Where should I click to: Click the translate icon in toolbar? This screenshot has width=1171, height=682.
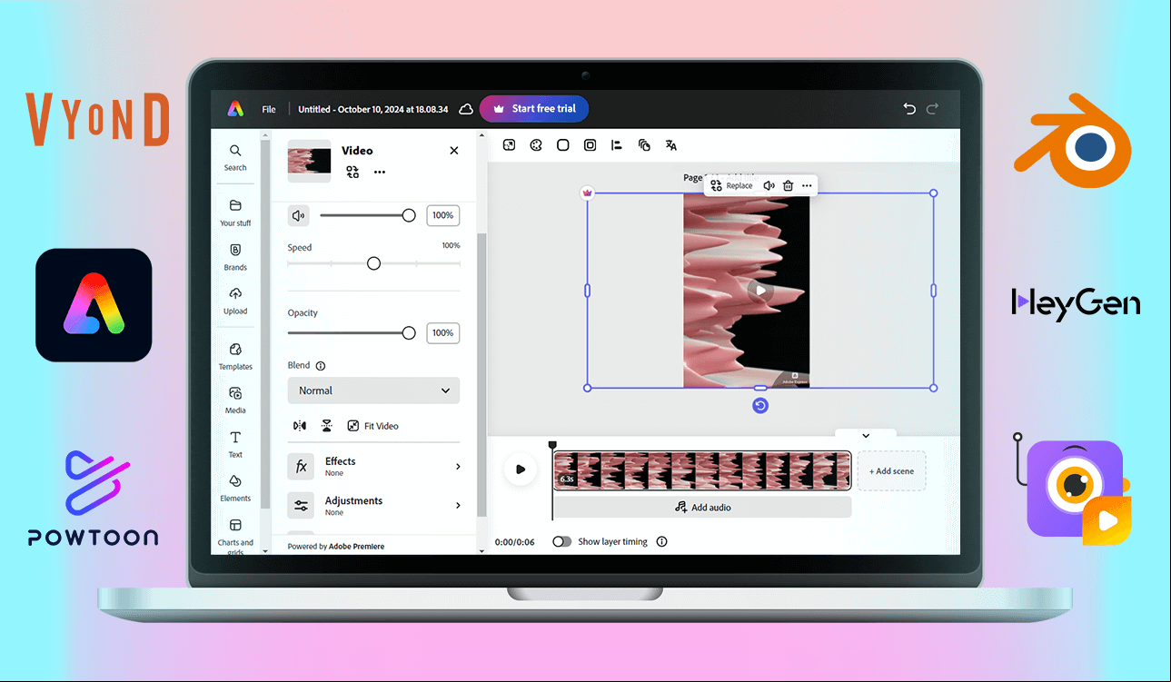[671, 145]
